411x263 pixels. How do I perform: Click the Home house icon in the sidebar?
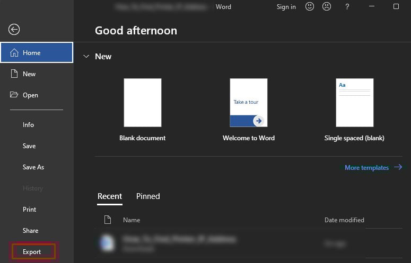(14, 52)
